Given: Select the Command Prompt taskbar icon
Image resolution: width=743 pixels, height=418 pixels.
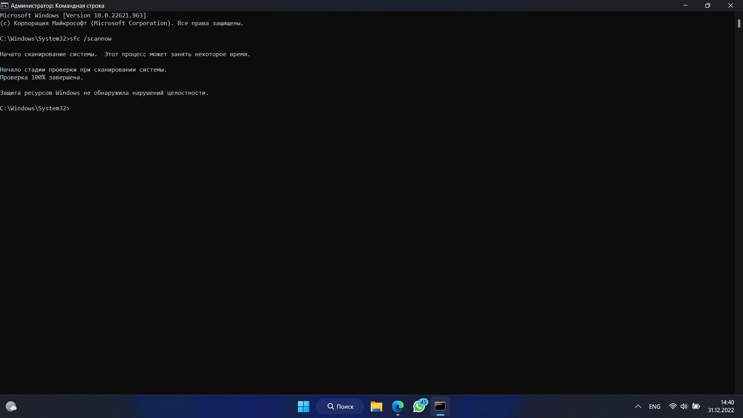Looking at the screenshot, I should [x=440, y=406].
